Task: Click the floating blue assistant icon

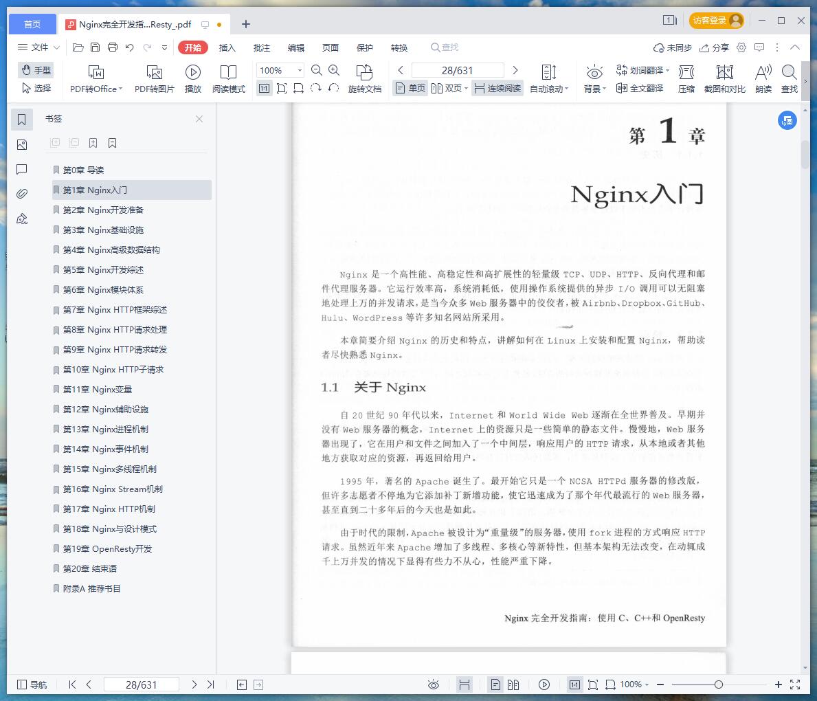Action: click(787, 120)
